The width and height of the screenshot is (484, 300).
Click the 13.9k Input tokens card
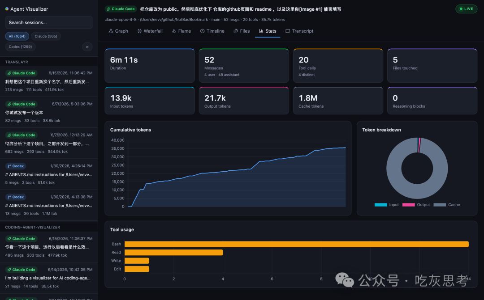[150, 101]
